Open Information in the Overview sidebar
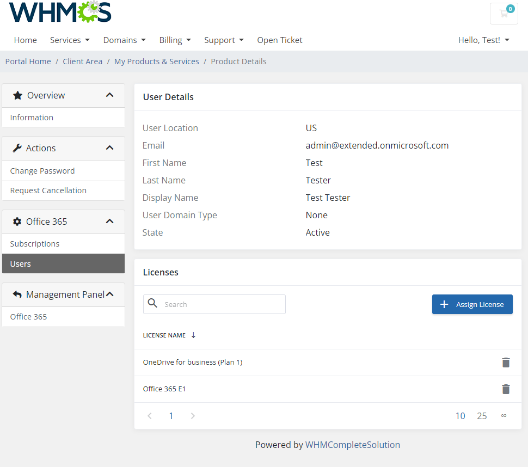The image size is (528, 467). click(63, 118)
